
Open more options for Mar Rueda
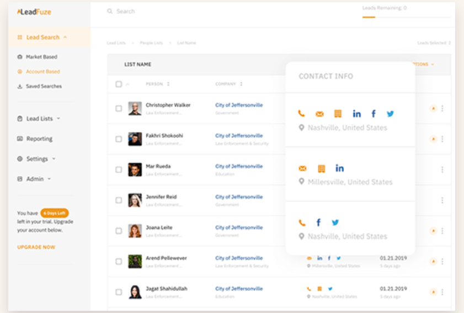click(442, 169)
